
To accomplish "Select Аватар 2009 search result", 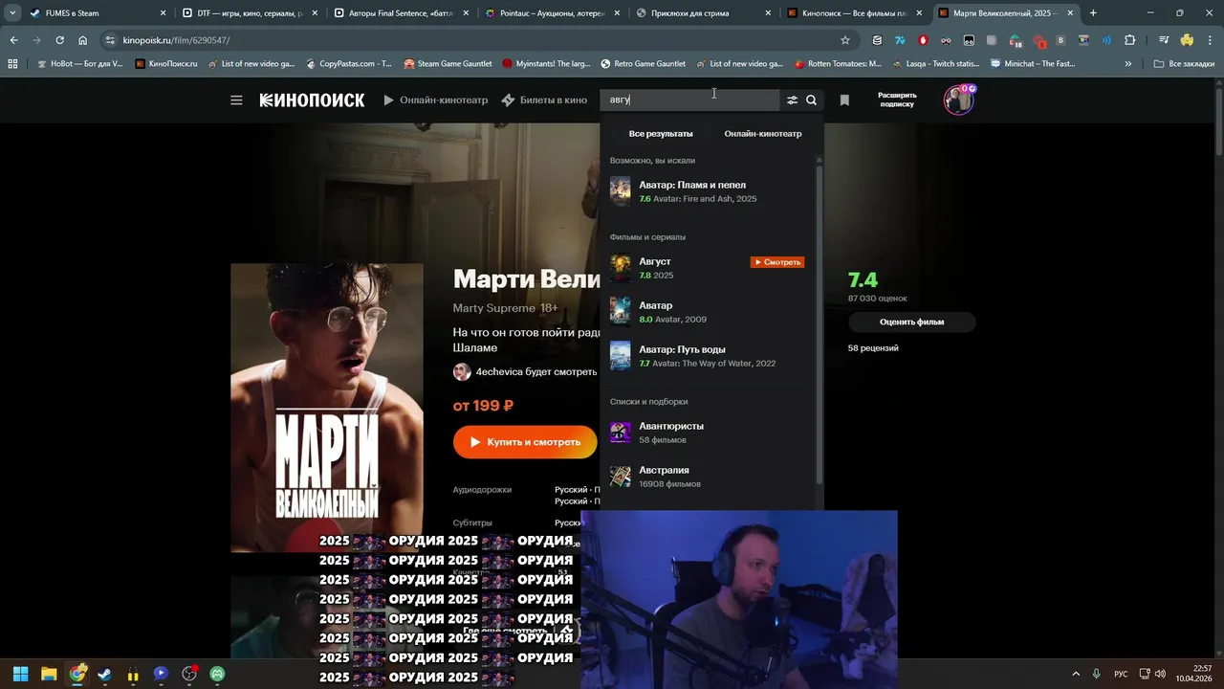I will point(708,312).
